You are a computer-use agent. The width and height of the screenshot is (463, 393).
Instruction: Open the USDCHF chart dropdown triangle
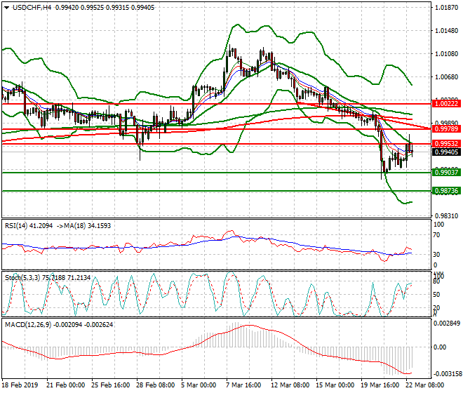[x=7, y=8]
